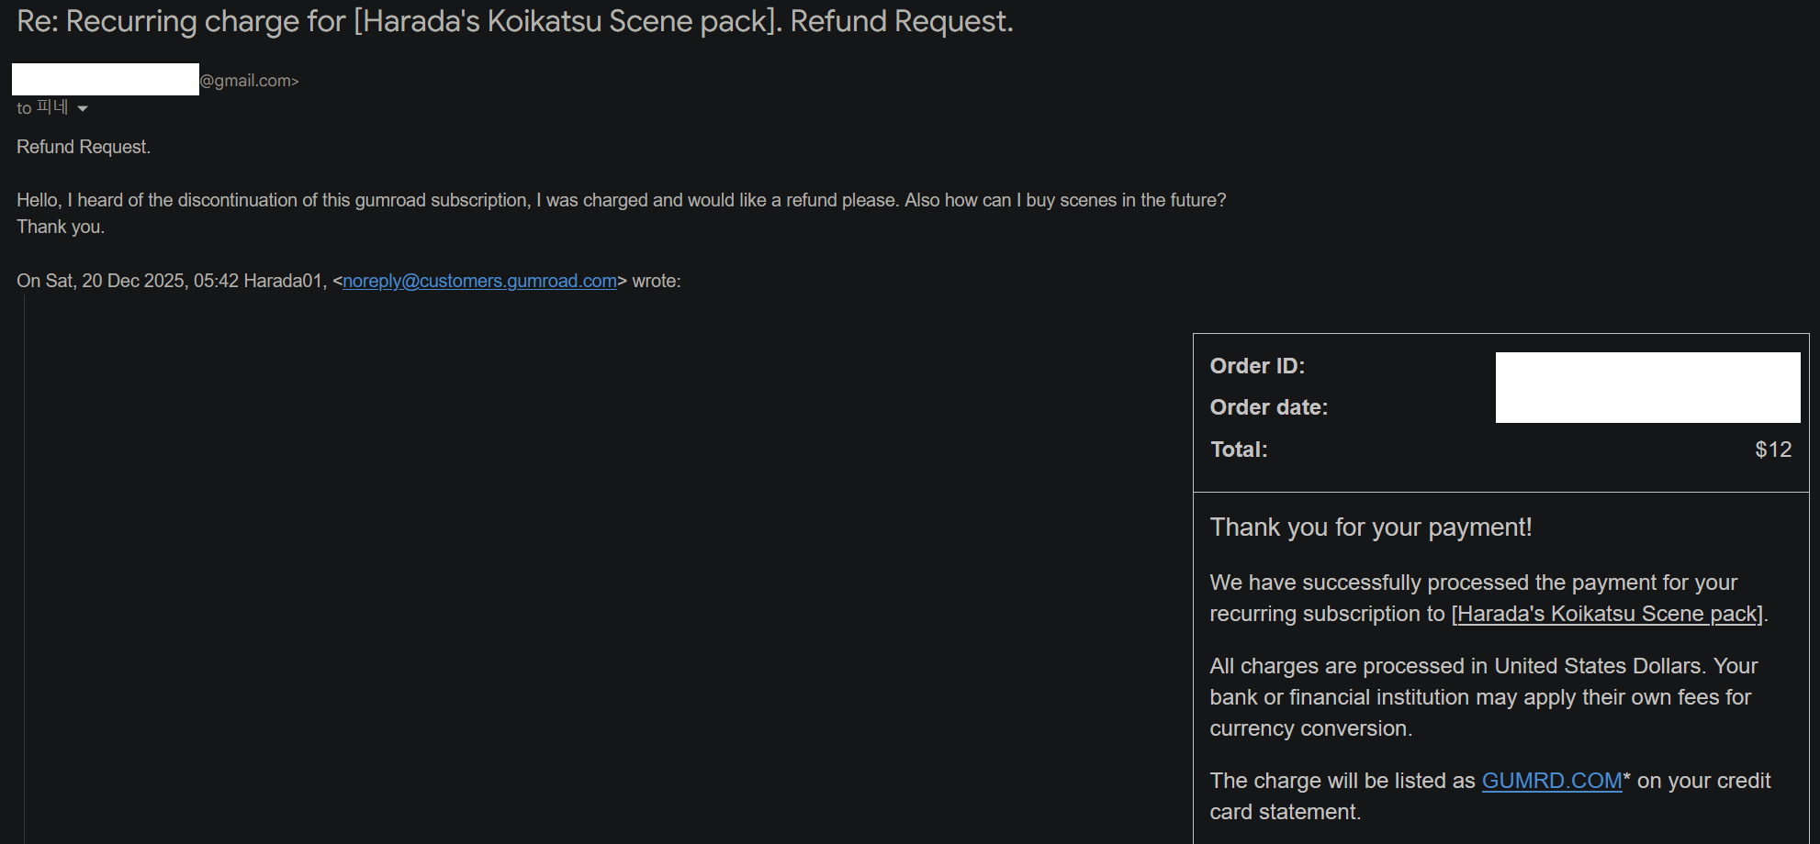This screenshot has width=1820, height=844.
Task: Click the paragraph starting 'Hello, I heard'
Action: [x=621, y=200]
